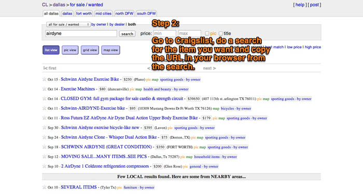Star the Exercise Machines listing
The height and width of the screenshot is (194, 363).
pos(44,89)
